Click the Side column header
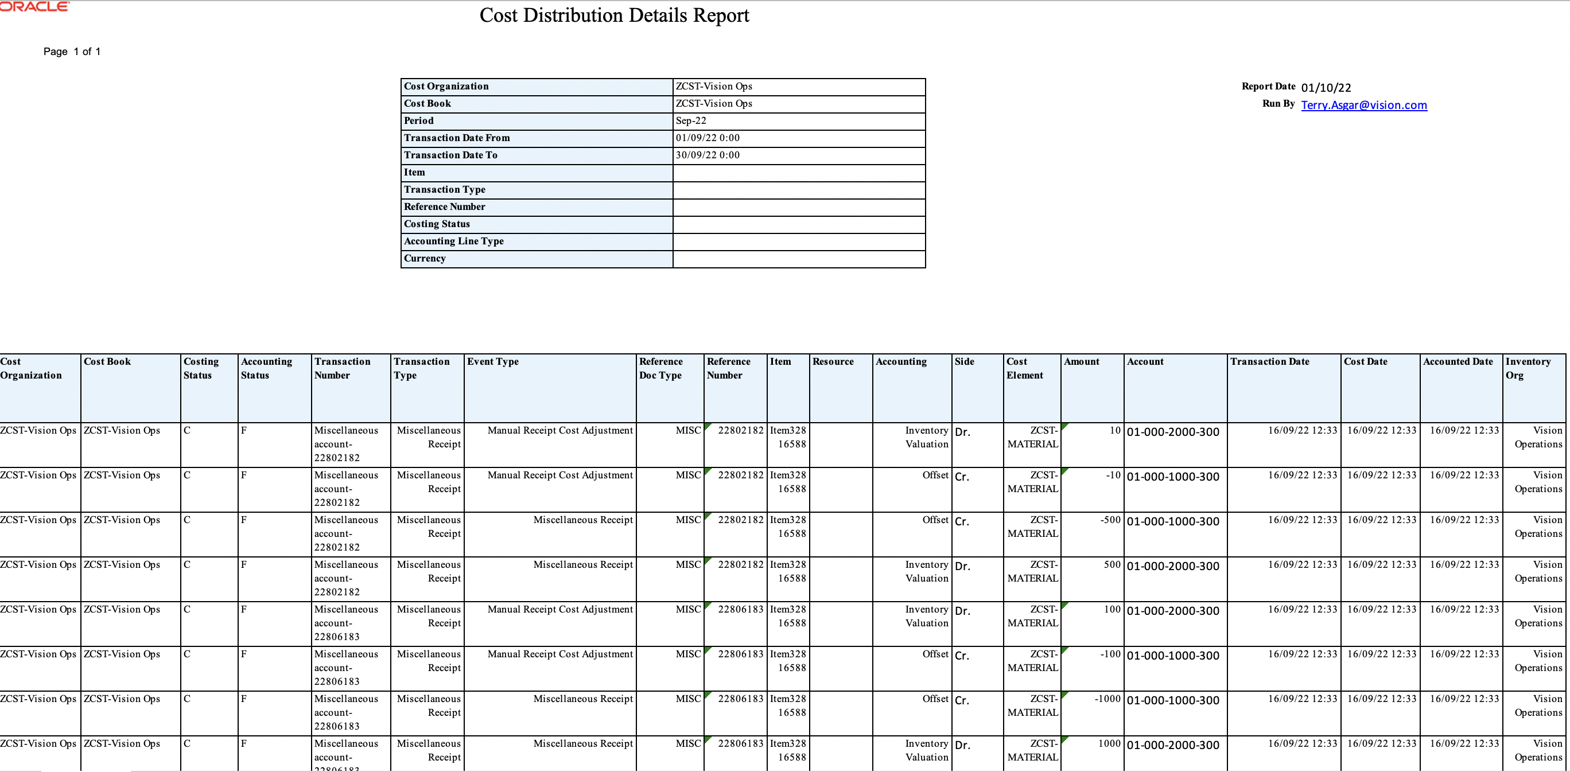The height and width of the screenshot is (772, 1570). pyautogui.click(x=978, y=388)
